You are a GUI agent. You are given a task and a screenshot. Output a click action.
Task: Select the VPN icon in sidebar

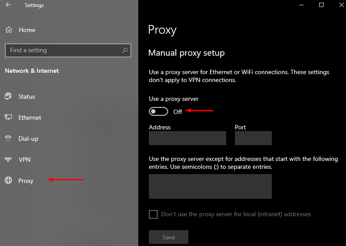click(x=8, y=159)
